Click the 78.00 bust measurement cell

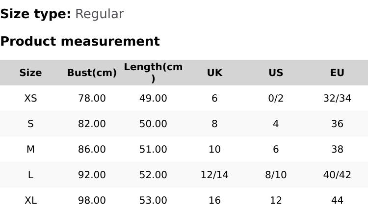92,98
